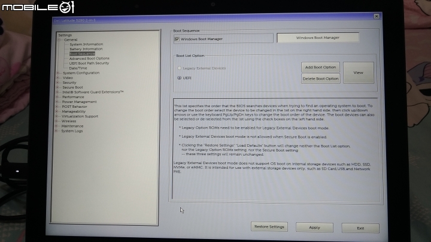Expand the Wireless node
The height and width of the screenshot is (242, 431).
[x=56, y=121]
